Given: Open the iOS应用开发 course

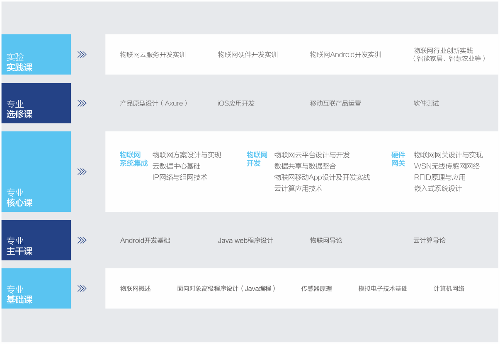Looking at the screenshot, I should click(x=236, y=103).
